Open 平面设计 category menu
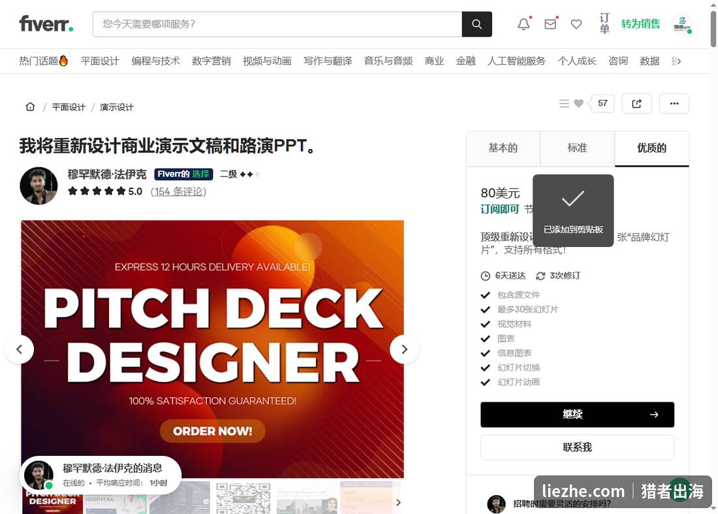This screenshot has height=514, width=718. (100, 61)
